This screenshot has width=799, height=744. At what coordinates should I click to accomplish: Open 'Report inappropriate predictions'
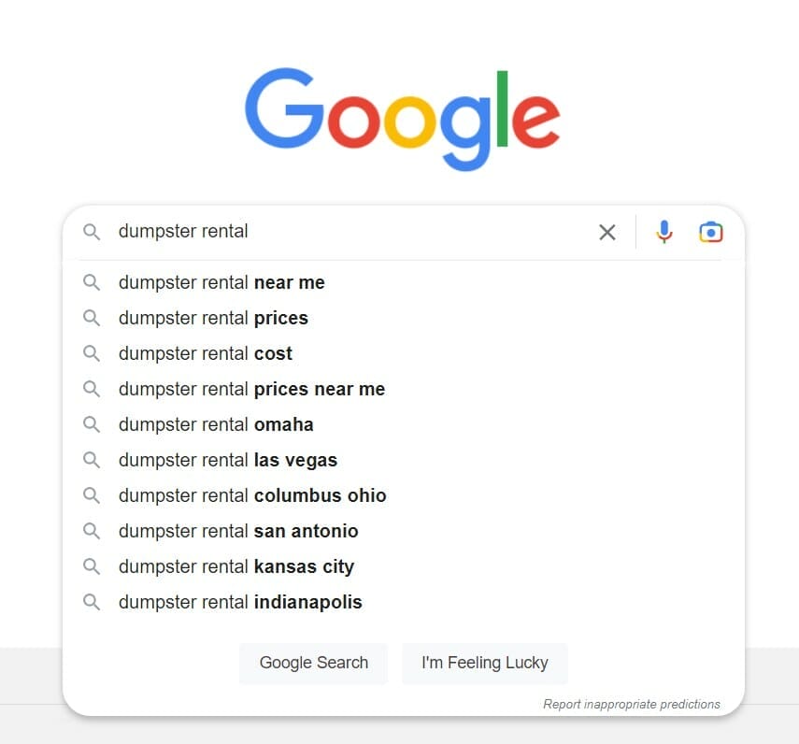[633, 704]
